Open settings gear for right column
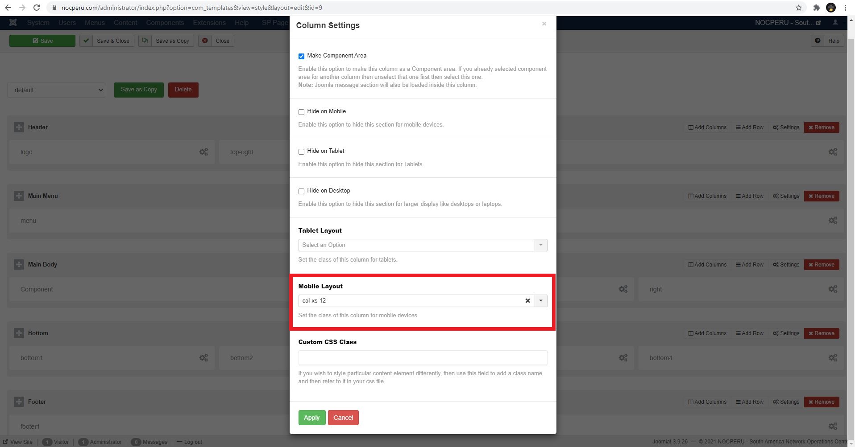 pyautogui.click(x=833, y=289)
